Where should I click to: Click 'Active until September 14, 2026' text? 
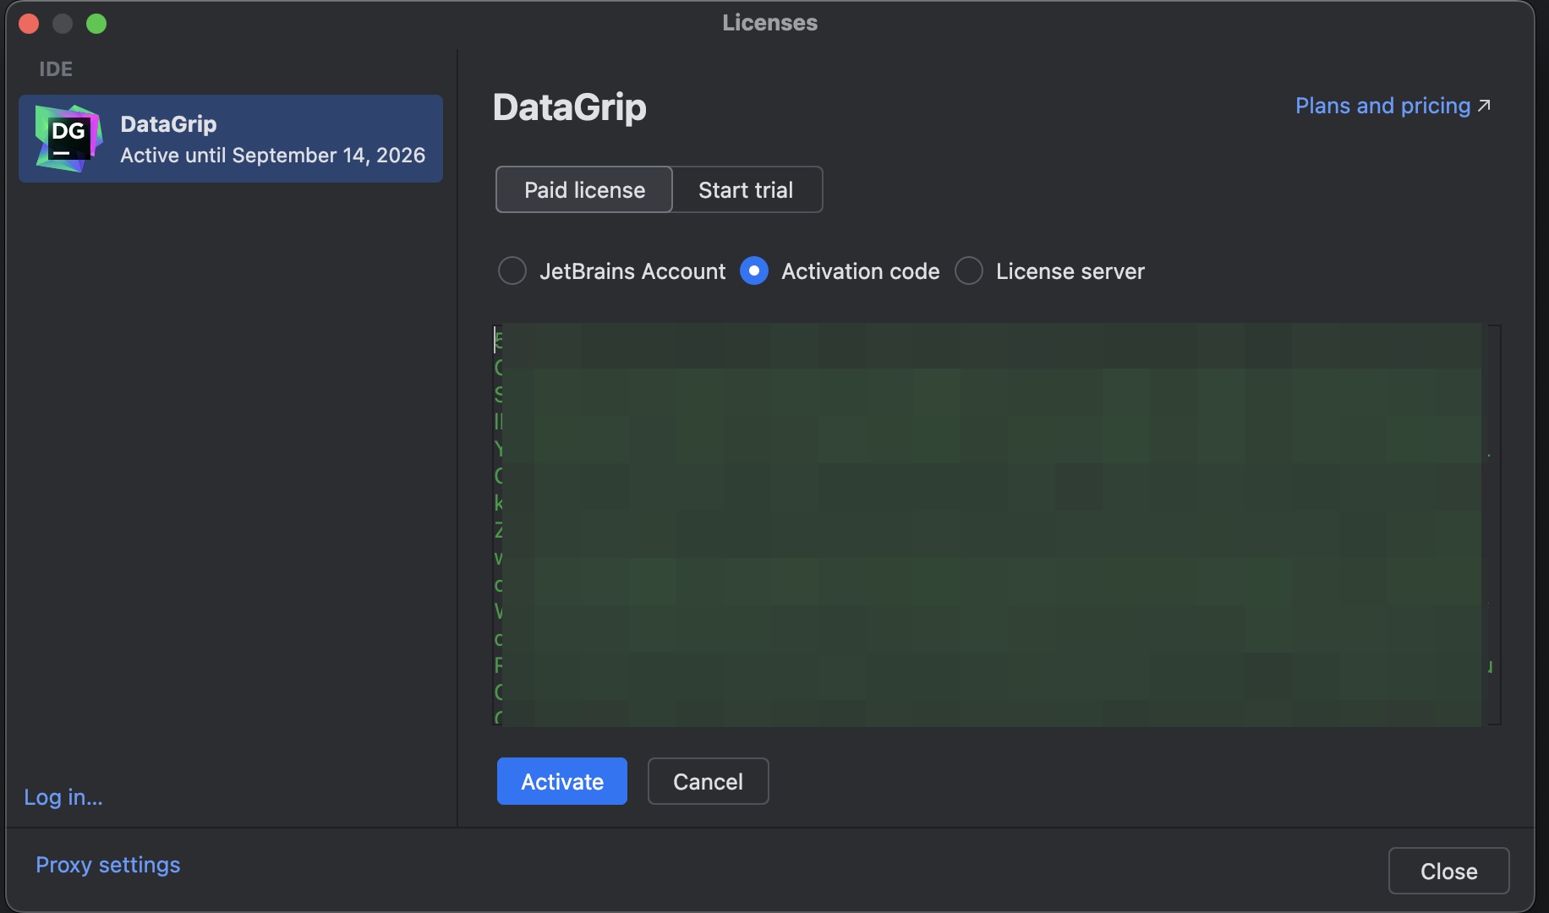pyautogui.click(x=273, y=156)
